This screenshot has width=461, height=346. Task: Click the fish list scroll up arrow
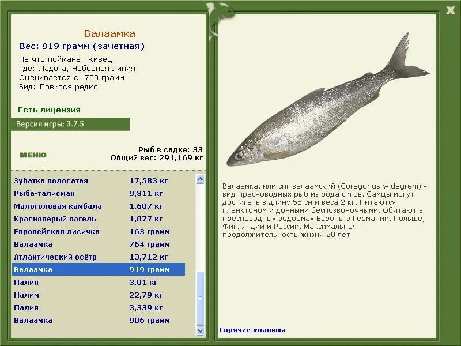[x=200, y=179]
